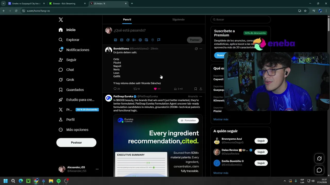
Task: Click the sidebar Postear button
Action: [x=76, y=142]
